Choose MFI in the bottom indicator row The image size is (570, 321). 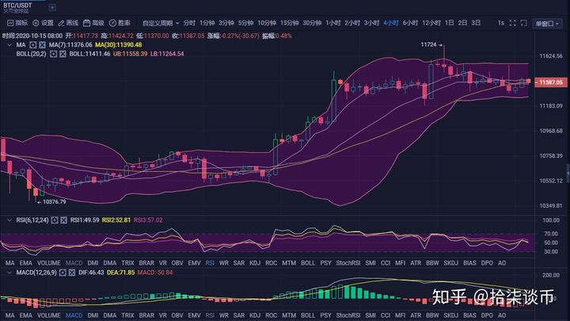400,315
